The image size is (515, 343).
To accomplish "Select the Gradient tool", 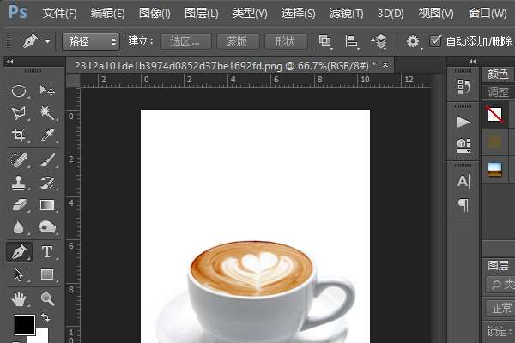I will click(x=47, y=205).
